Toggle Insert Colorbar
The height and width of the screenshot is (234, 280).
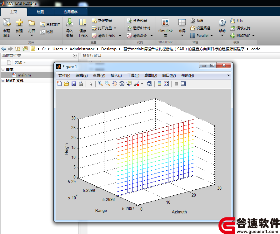pos(159,84)
